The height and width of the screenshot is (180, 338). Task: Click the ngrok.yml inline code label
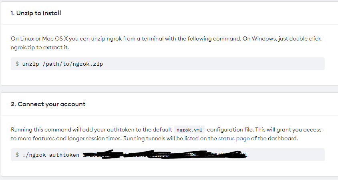189,130
